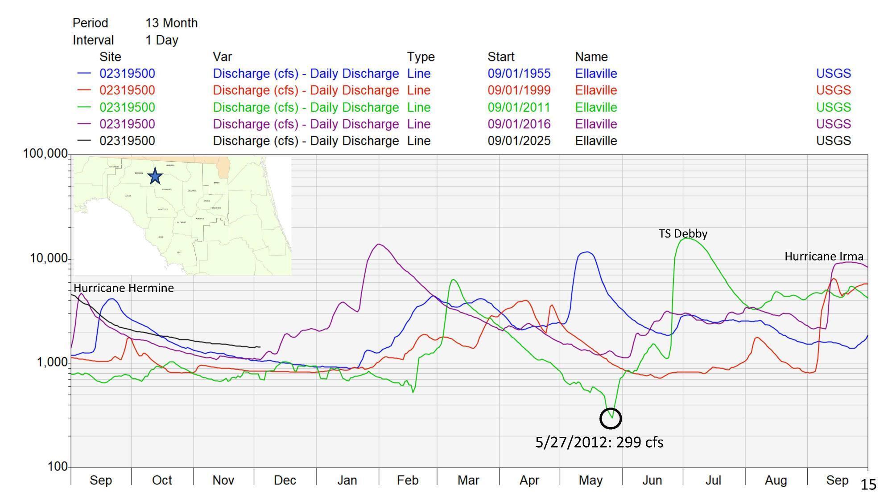Click the red legend line for 1999

click(84, 90)
